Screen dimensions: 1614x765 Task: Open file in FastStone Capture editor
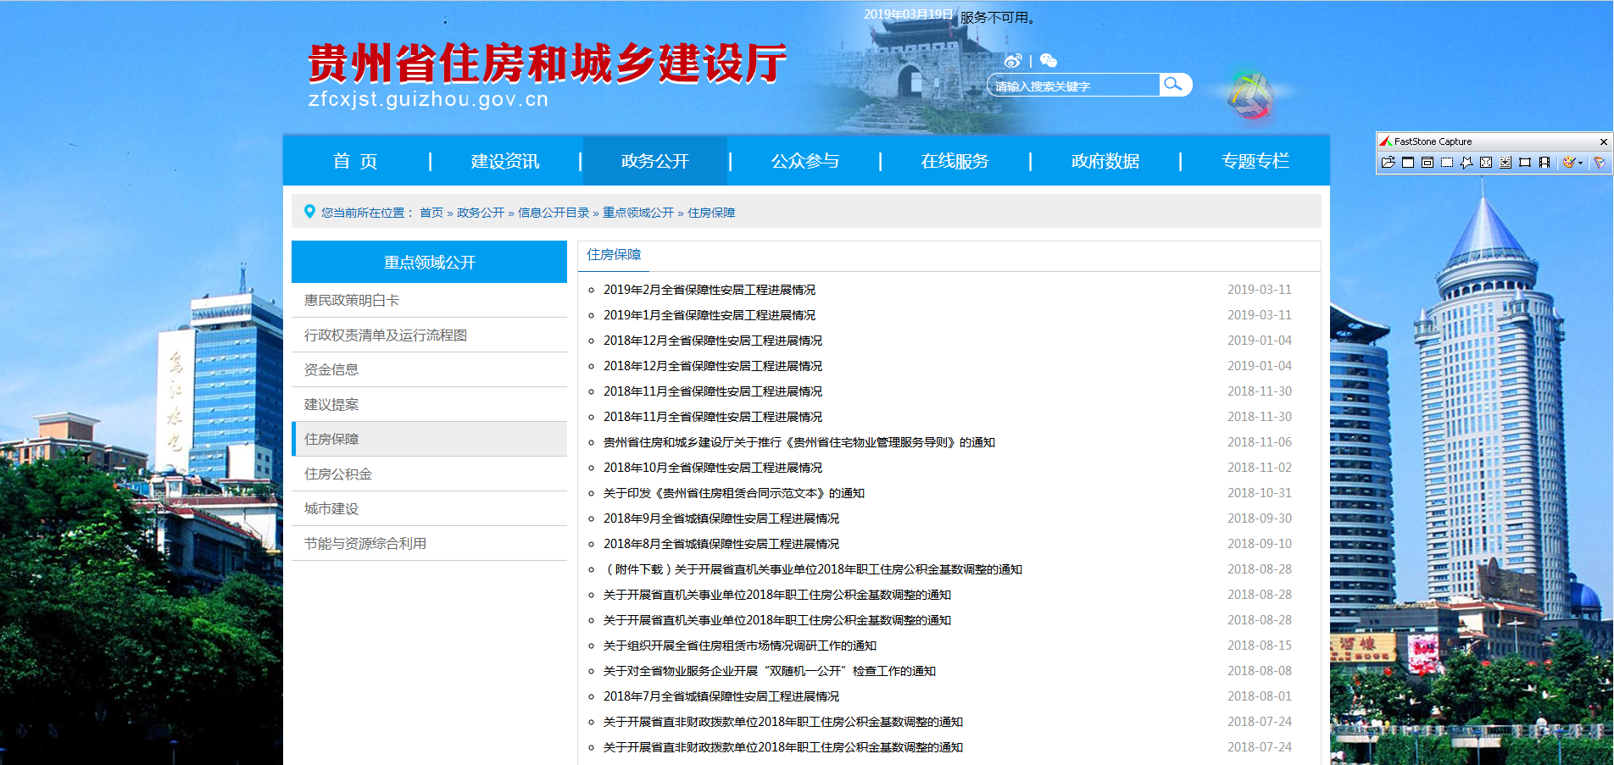point(1388,163)
